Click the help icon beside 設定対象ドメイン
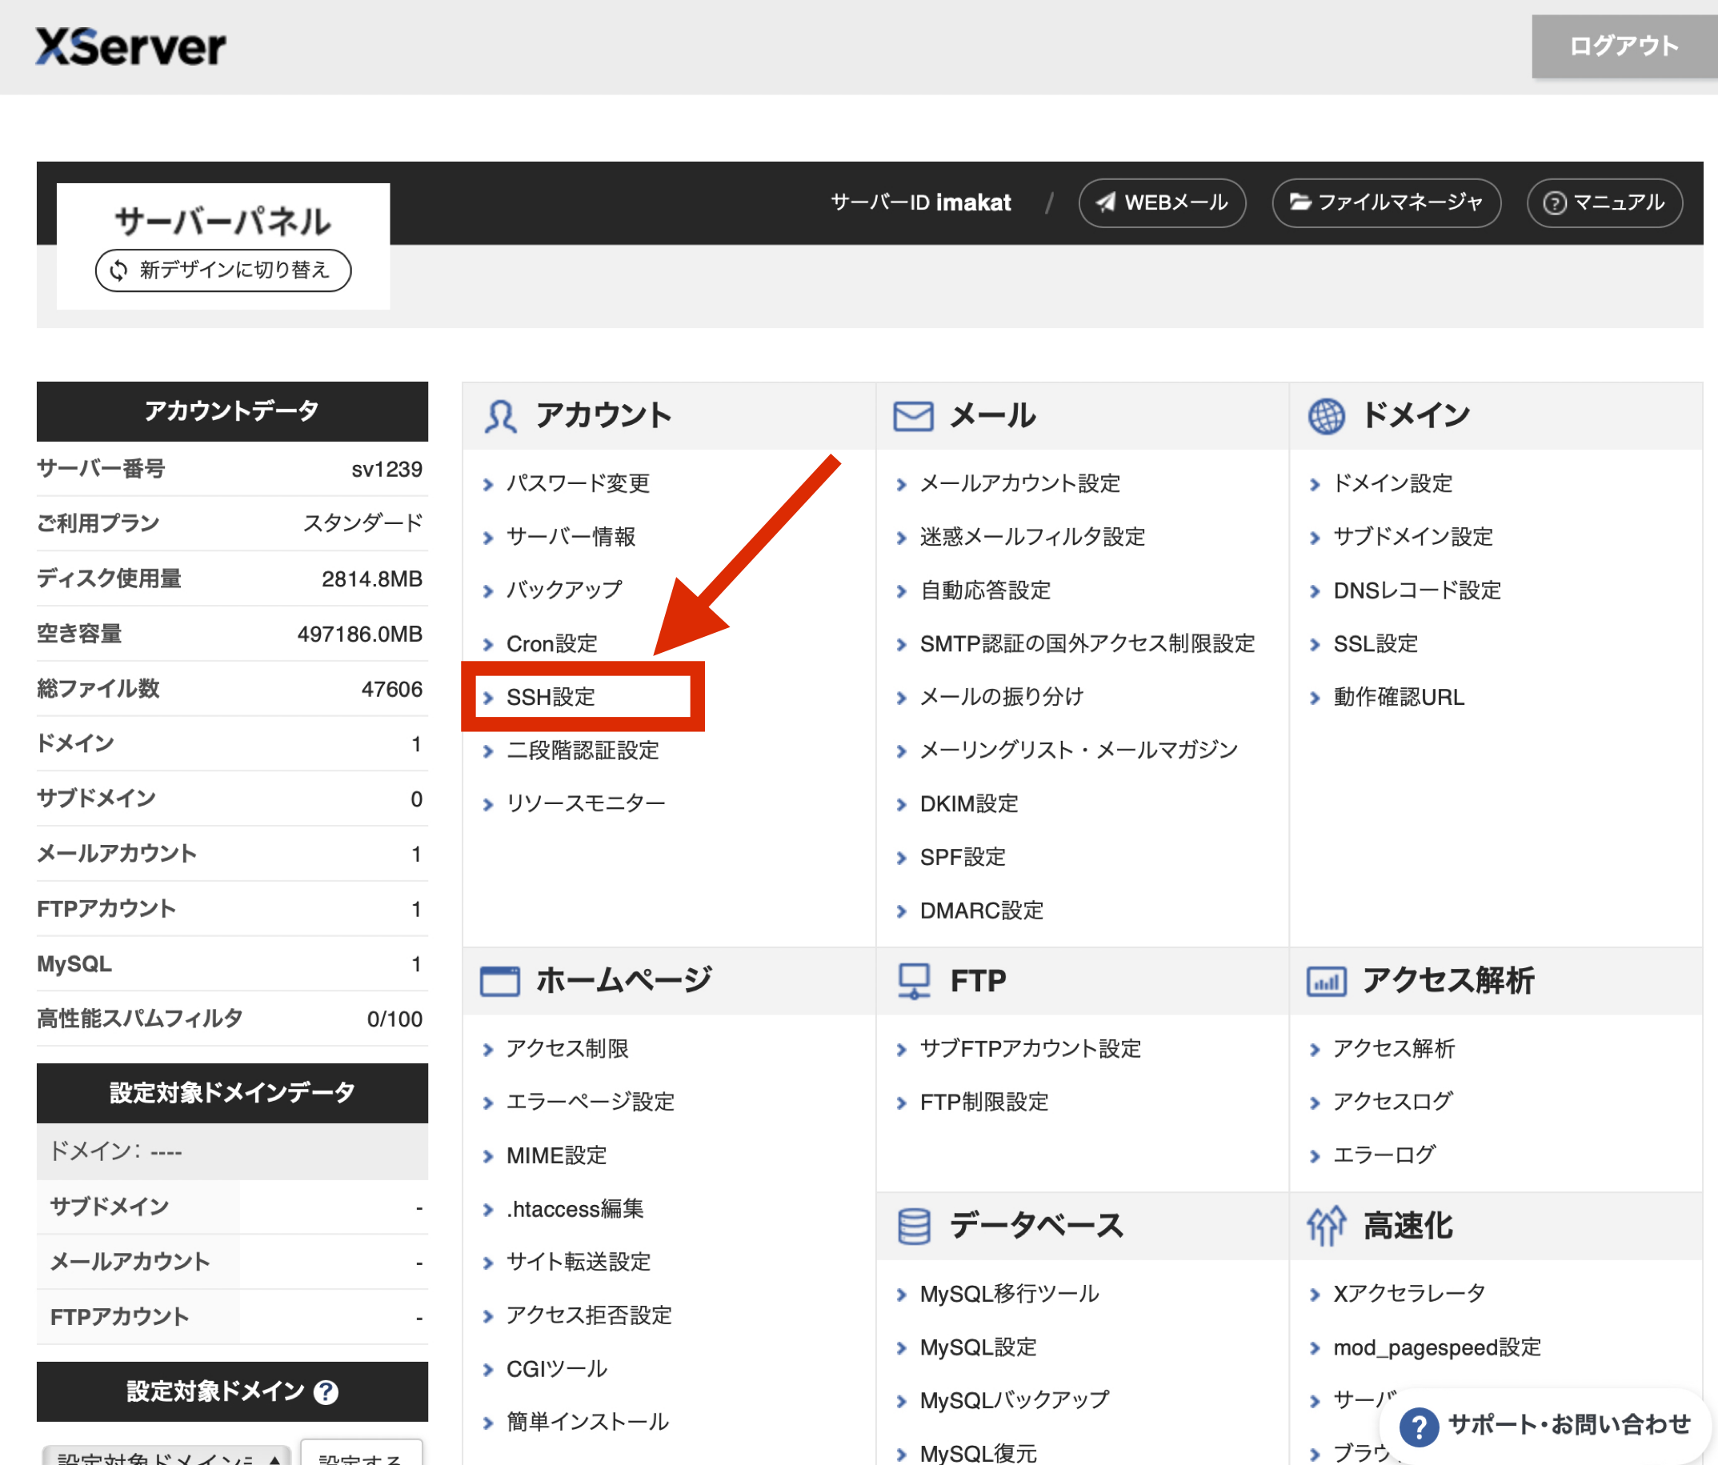1718x1465 pixels. (326, 1392)
